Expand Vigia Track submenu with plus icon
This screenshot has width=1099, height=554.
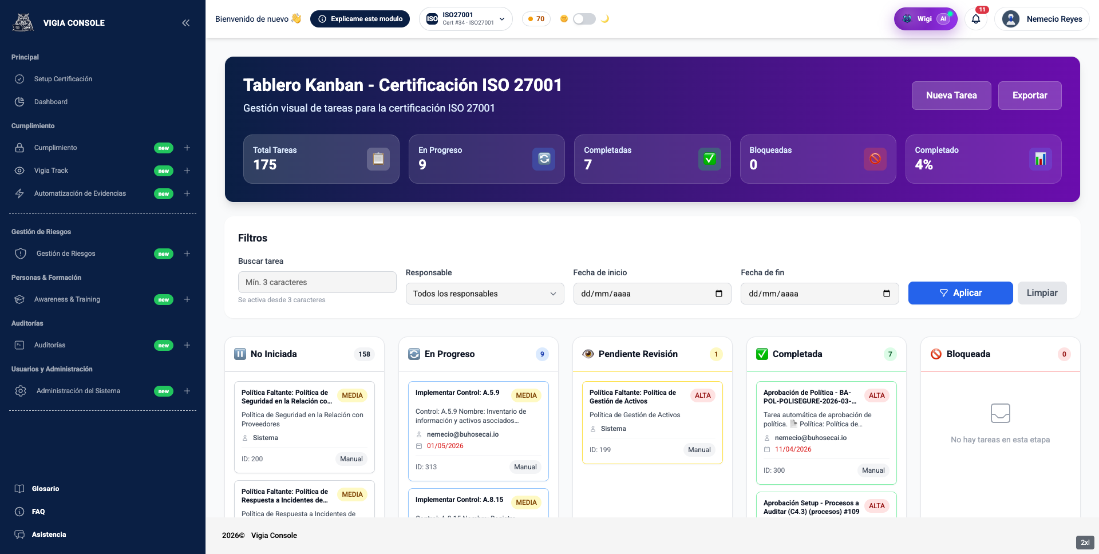(x=187, y=171)
